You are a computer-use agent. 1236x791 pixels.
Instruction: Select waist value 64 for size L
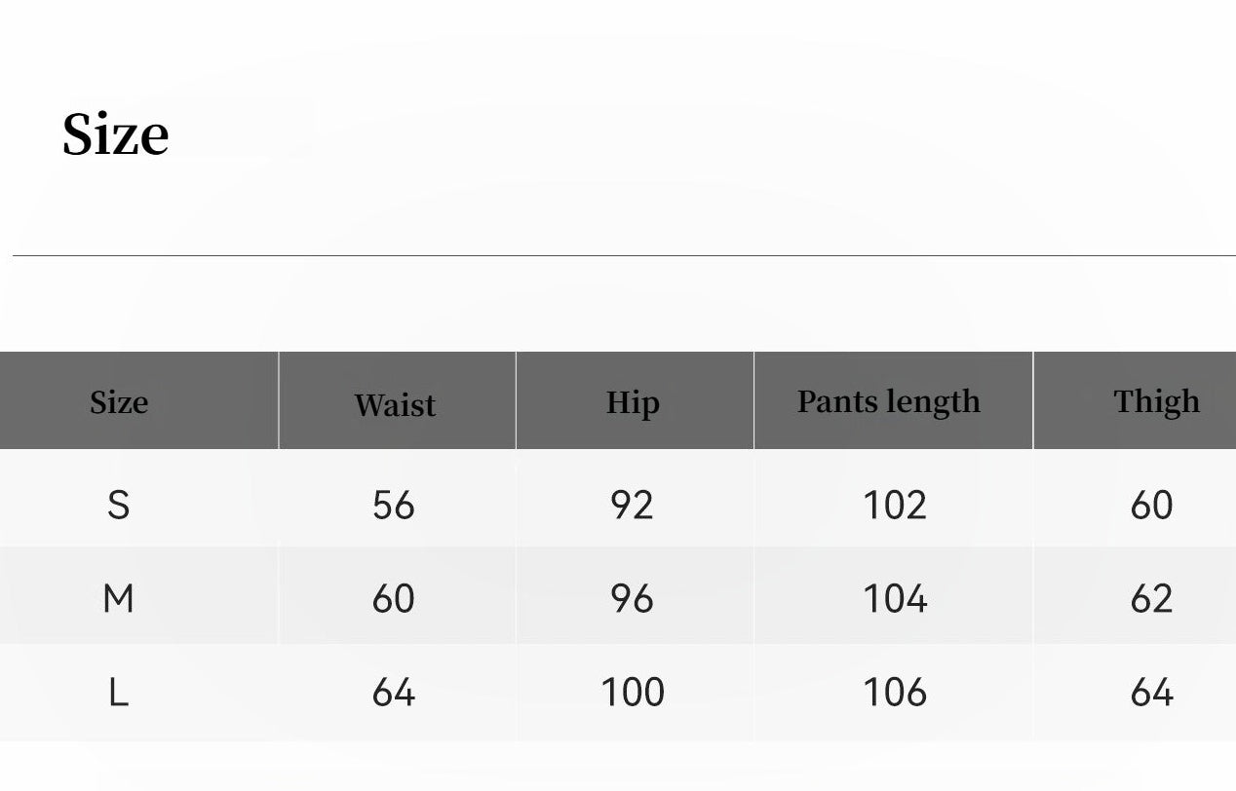tap(394, 693)
